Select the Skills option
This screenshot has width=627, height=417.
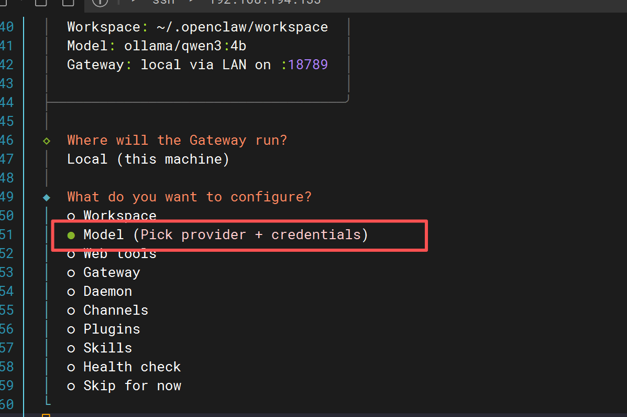pyautogui.click(x=100, y=348)
